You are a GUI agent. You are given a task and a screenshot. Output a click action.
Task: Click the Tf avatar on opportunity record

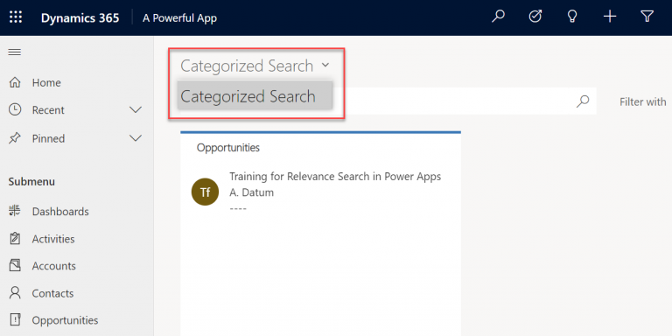click(205, 192)
